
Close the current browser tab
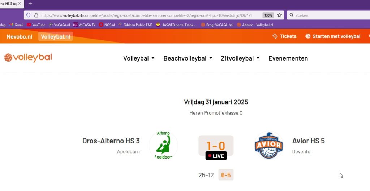click(21, 4)
